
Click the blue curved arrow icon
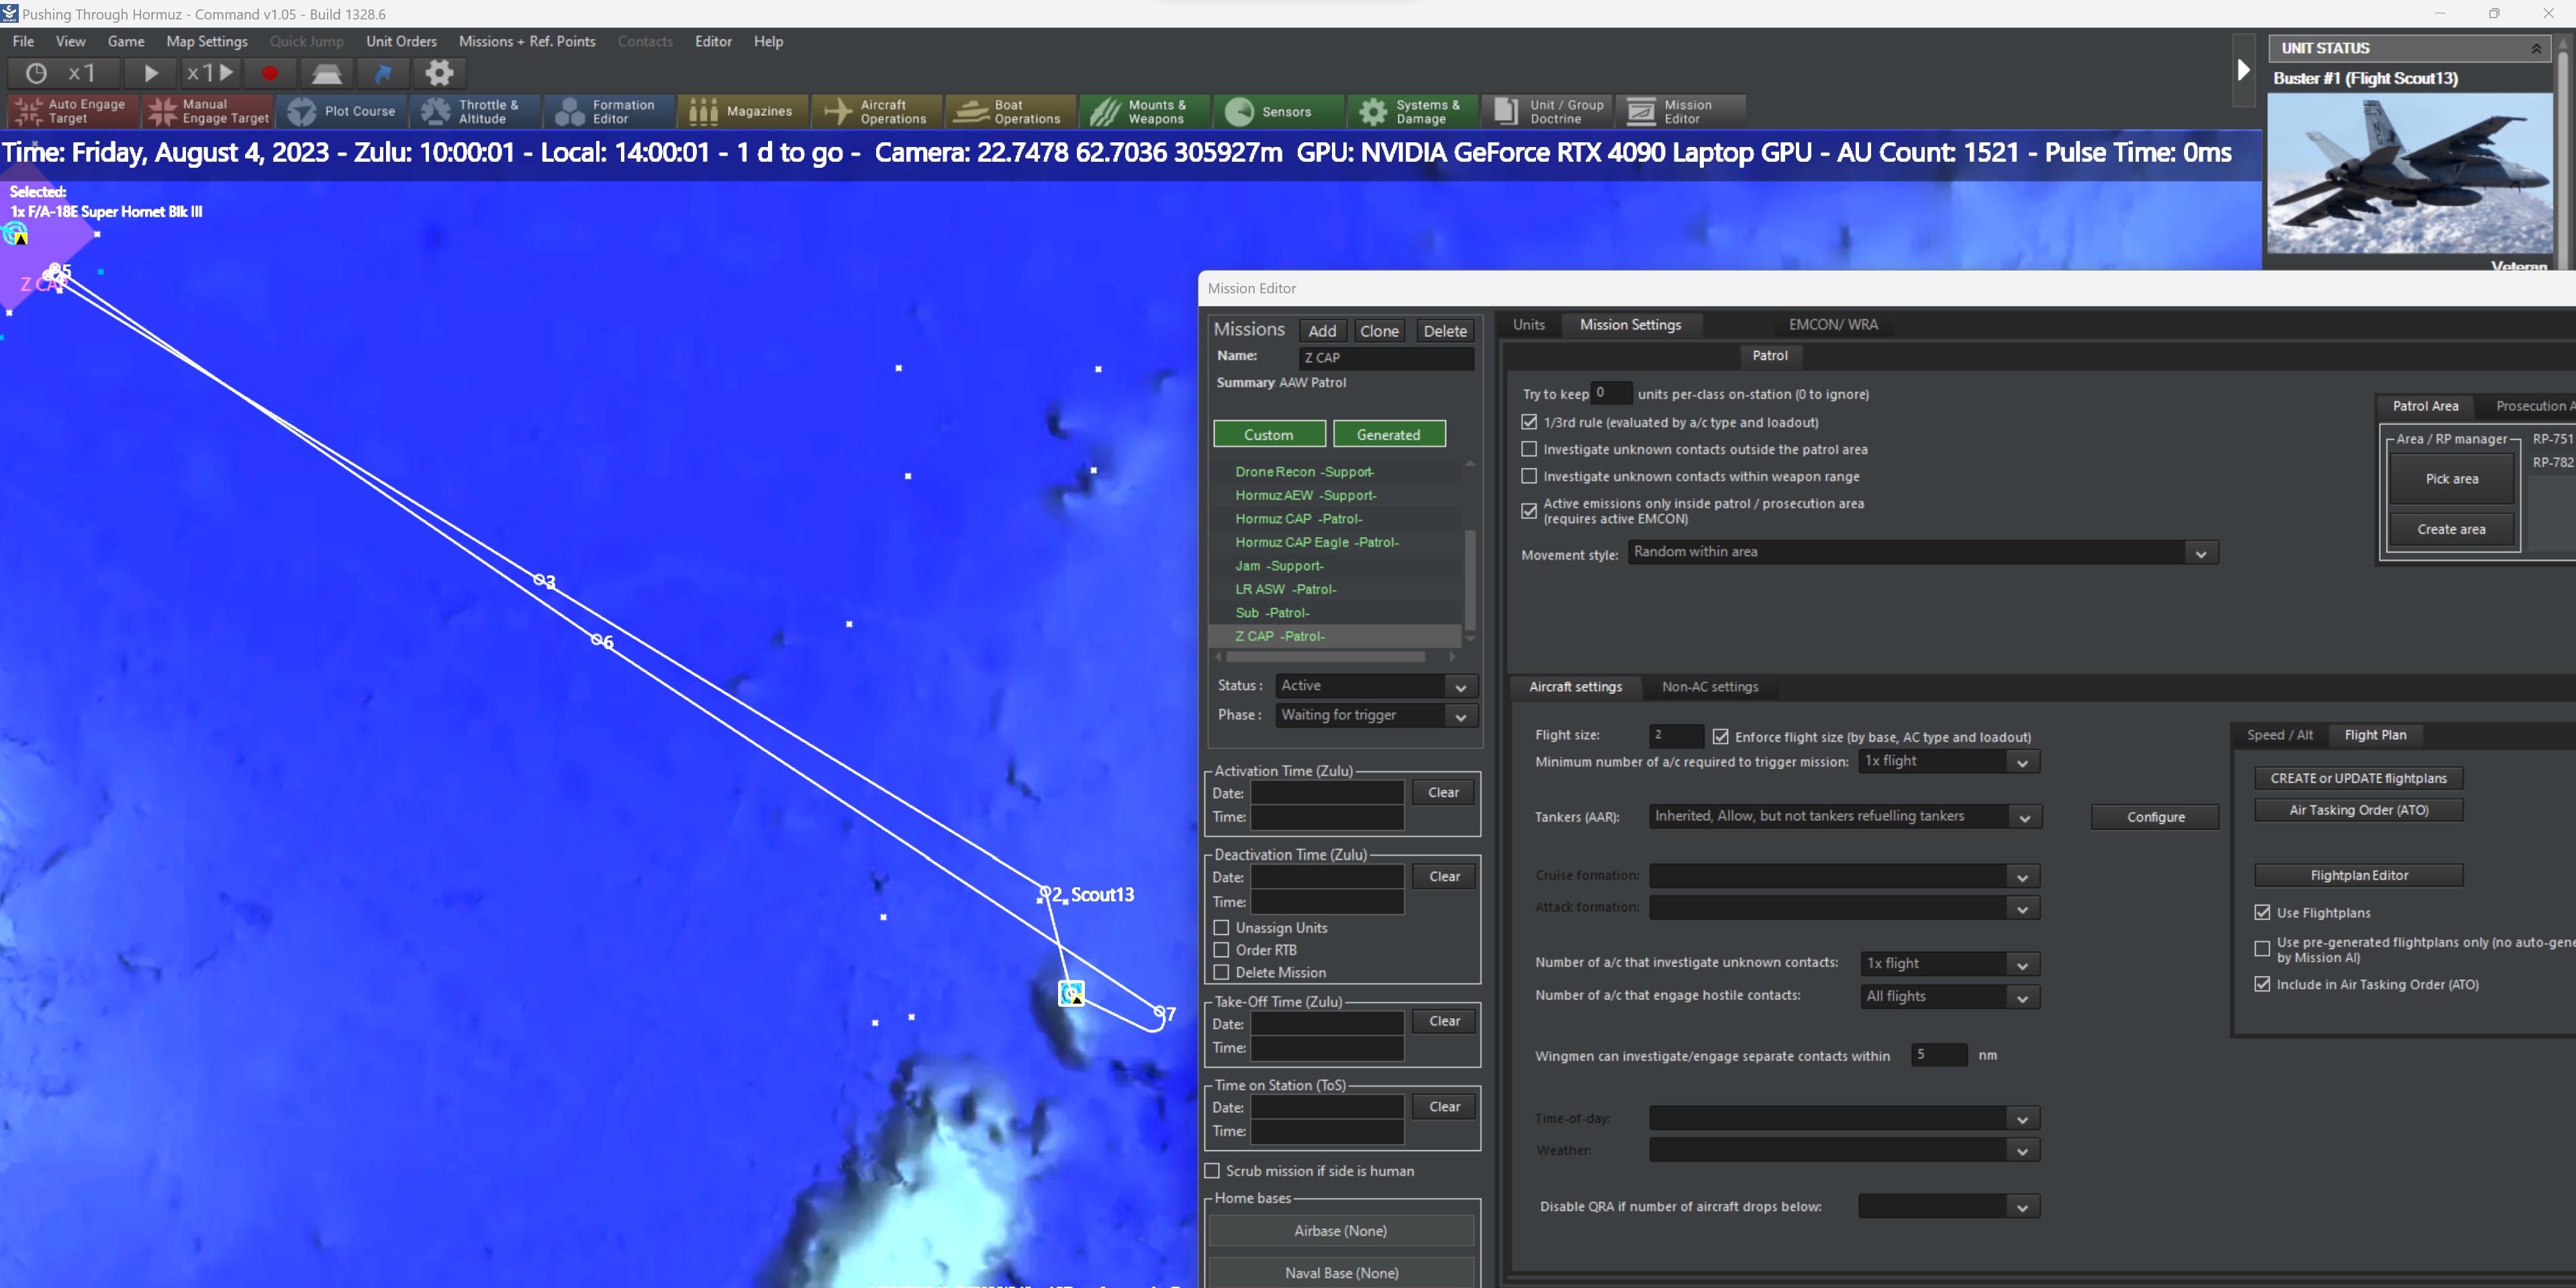[x=383, y=73]
